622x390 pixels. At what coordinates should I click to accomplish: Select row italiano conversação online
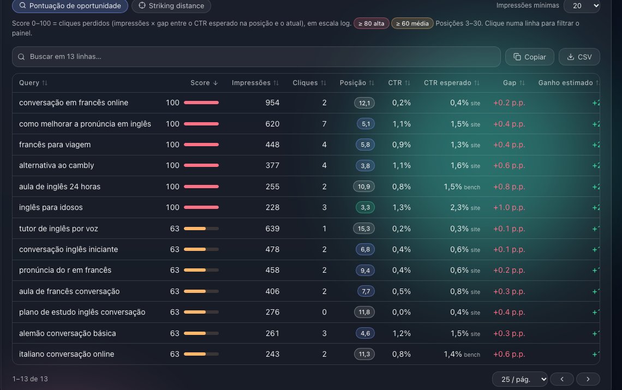pyautogui.click(x=306, y=354)
